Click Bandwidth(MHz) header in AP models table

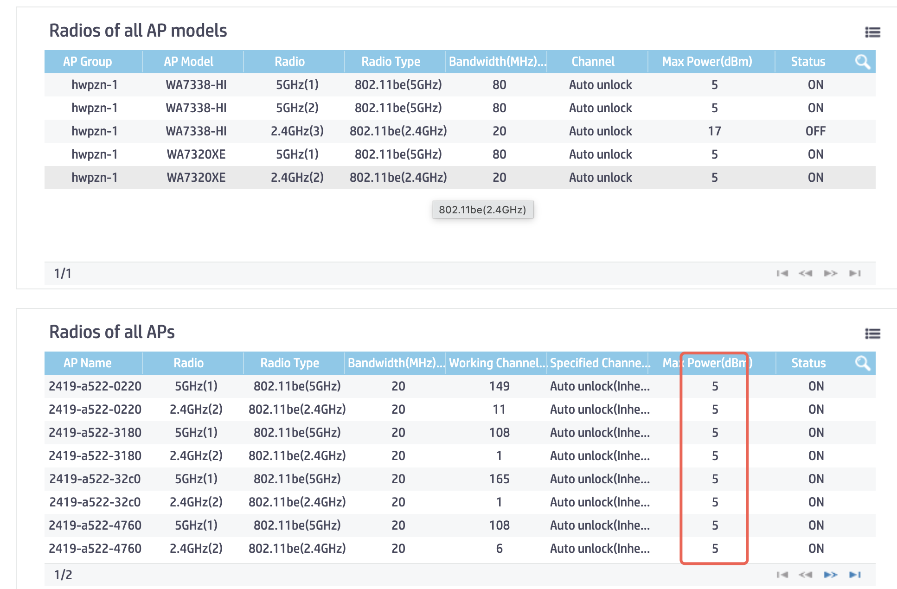(x=498, y=62)
